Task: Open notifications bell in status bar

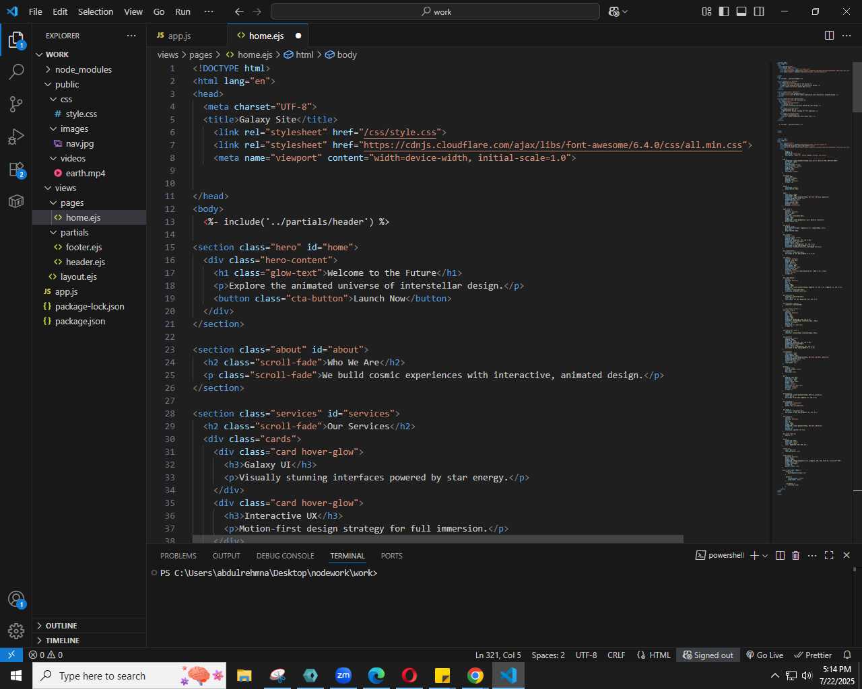Action: point(847,655)
